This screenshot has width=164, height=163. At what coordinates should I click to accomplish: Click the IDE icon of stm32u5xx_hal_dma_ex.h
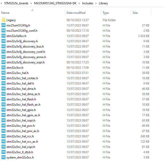[4, 94]
